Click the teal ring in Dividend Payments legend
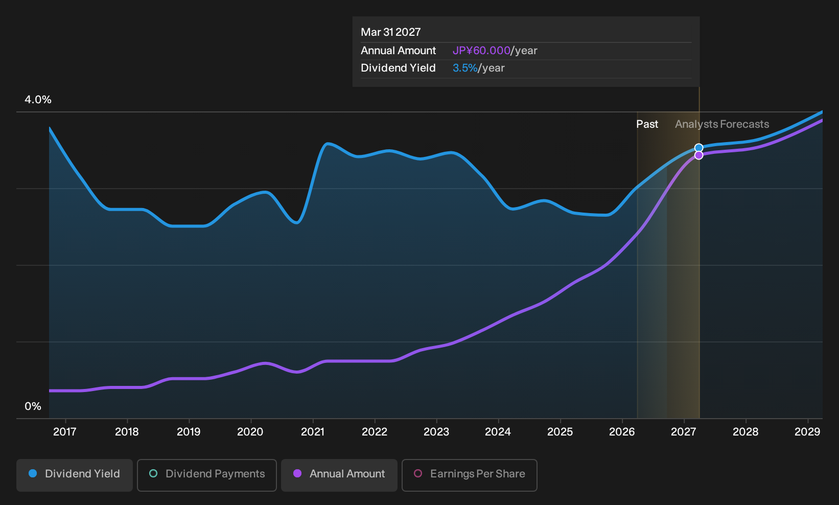 (x=153, y=473)
